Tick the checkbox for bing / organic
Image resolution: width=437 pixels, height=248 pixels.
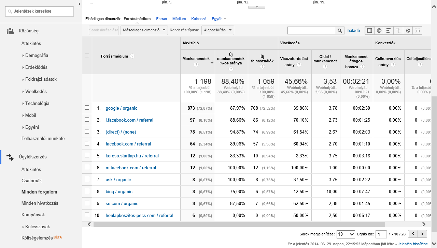(x=87, y=191)
